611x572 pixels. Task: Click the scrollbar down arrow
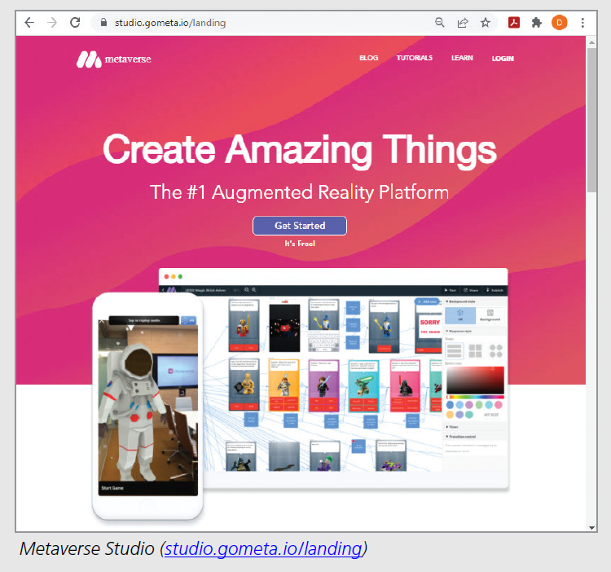click(592, 527)
